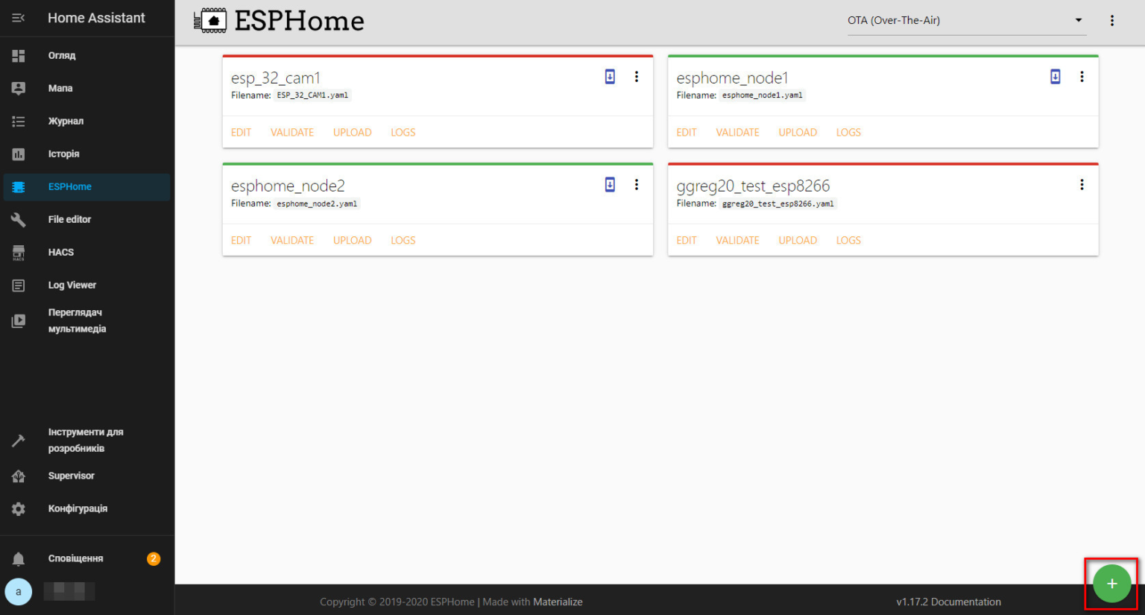The height and width of the screenshot is (615, 1145).
Task: Open the OTA (Over-The-Air) upload port dropdown
Action: click(965, 21)
